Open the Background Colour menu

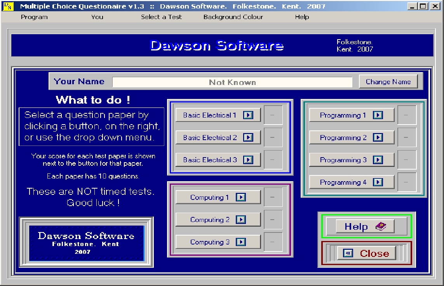coord(233,17)
